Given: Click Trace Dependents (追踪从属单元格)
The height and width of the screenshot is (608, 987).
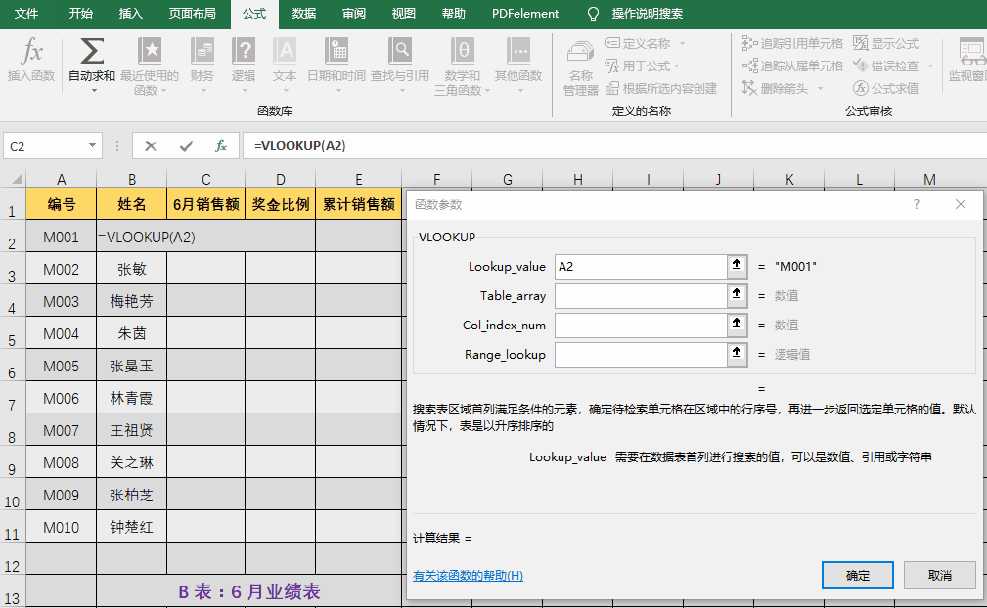Looking at the screenshot, I should click(792, 66).
